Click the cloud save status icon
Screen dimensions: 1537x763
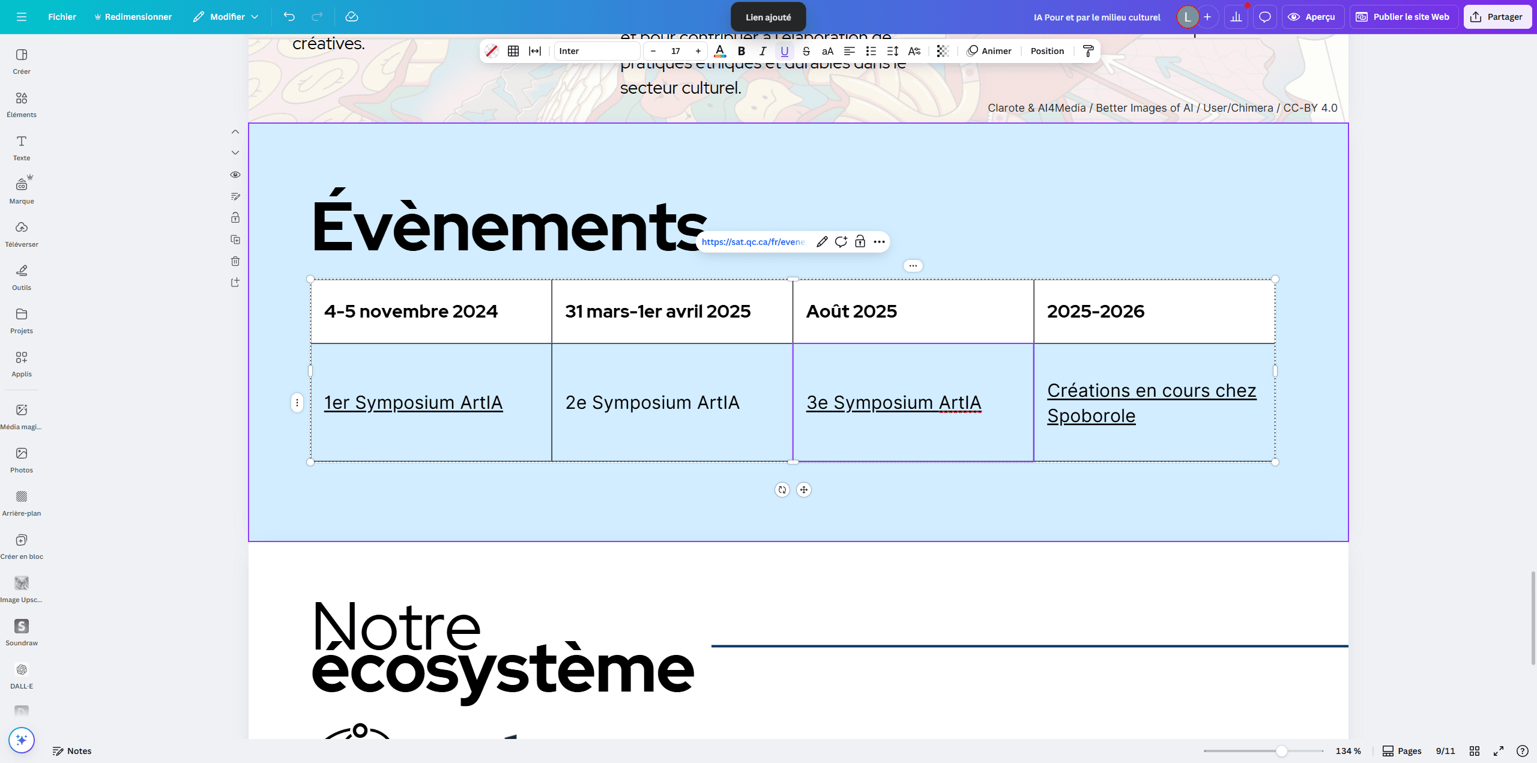352,17
